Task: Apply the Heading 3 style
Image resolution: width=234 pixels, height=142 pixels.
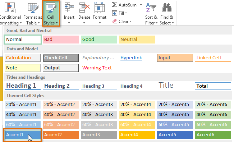Action: (99, 86)
